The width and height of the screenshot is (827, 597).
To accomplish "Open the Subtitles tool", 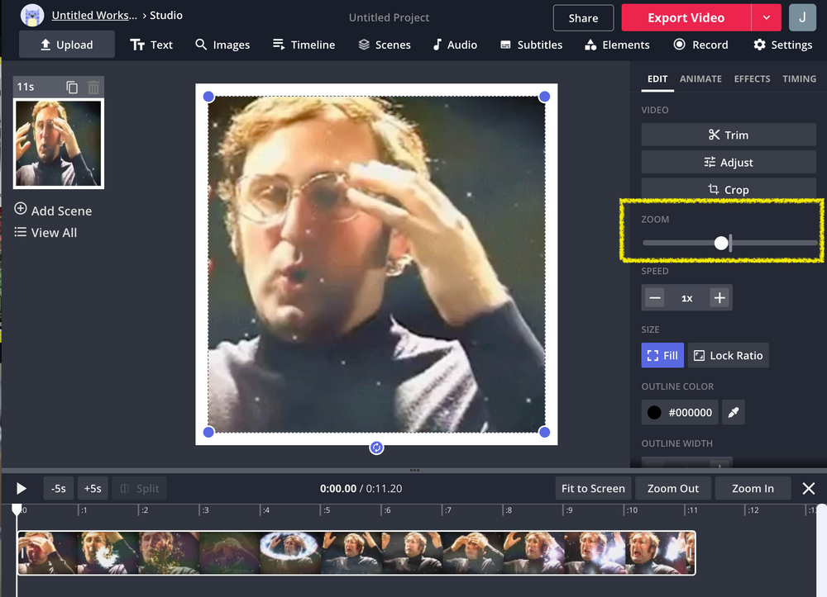I will click(x=531, y=45).
